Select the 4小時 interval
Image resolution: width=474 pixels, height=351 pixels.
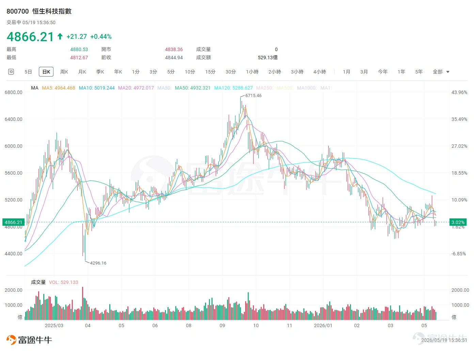[x=320, y=72]
